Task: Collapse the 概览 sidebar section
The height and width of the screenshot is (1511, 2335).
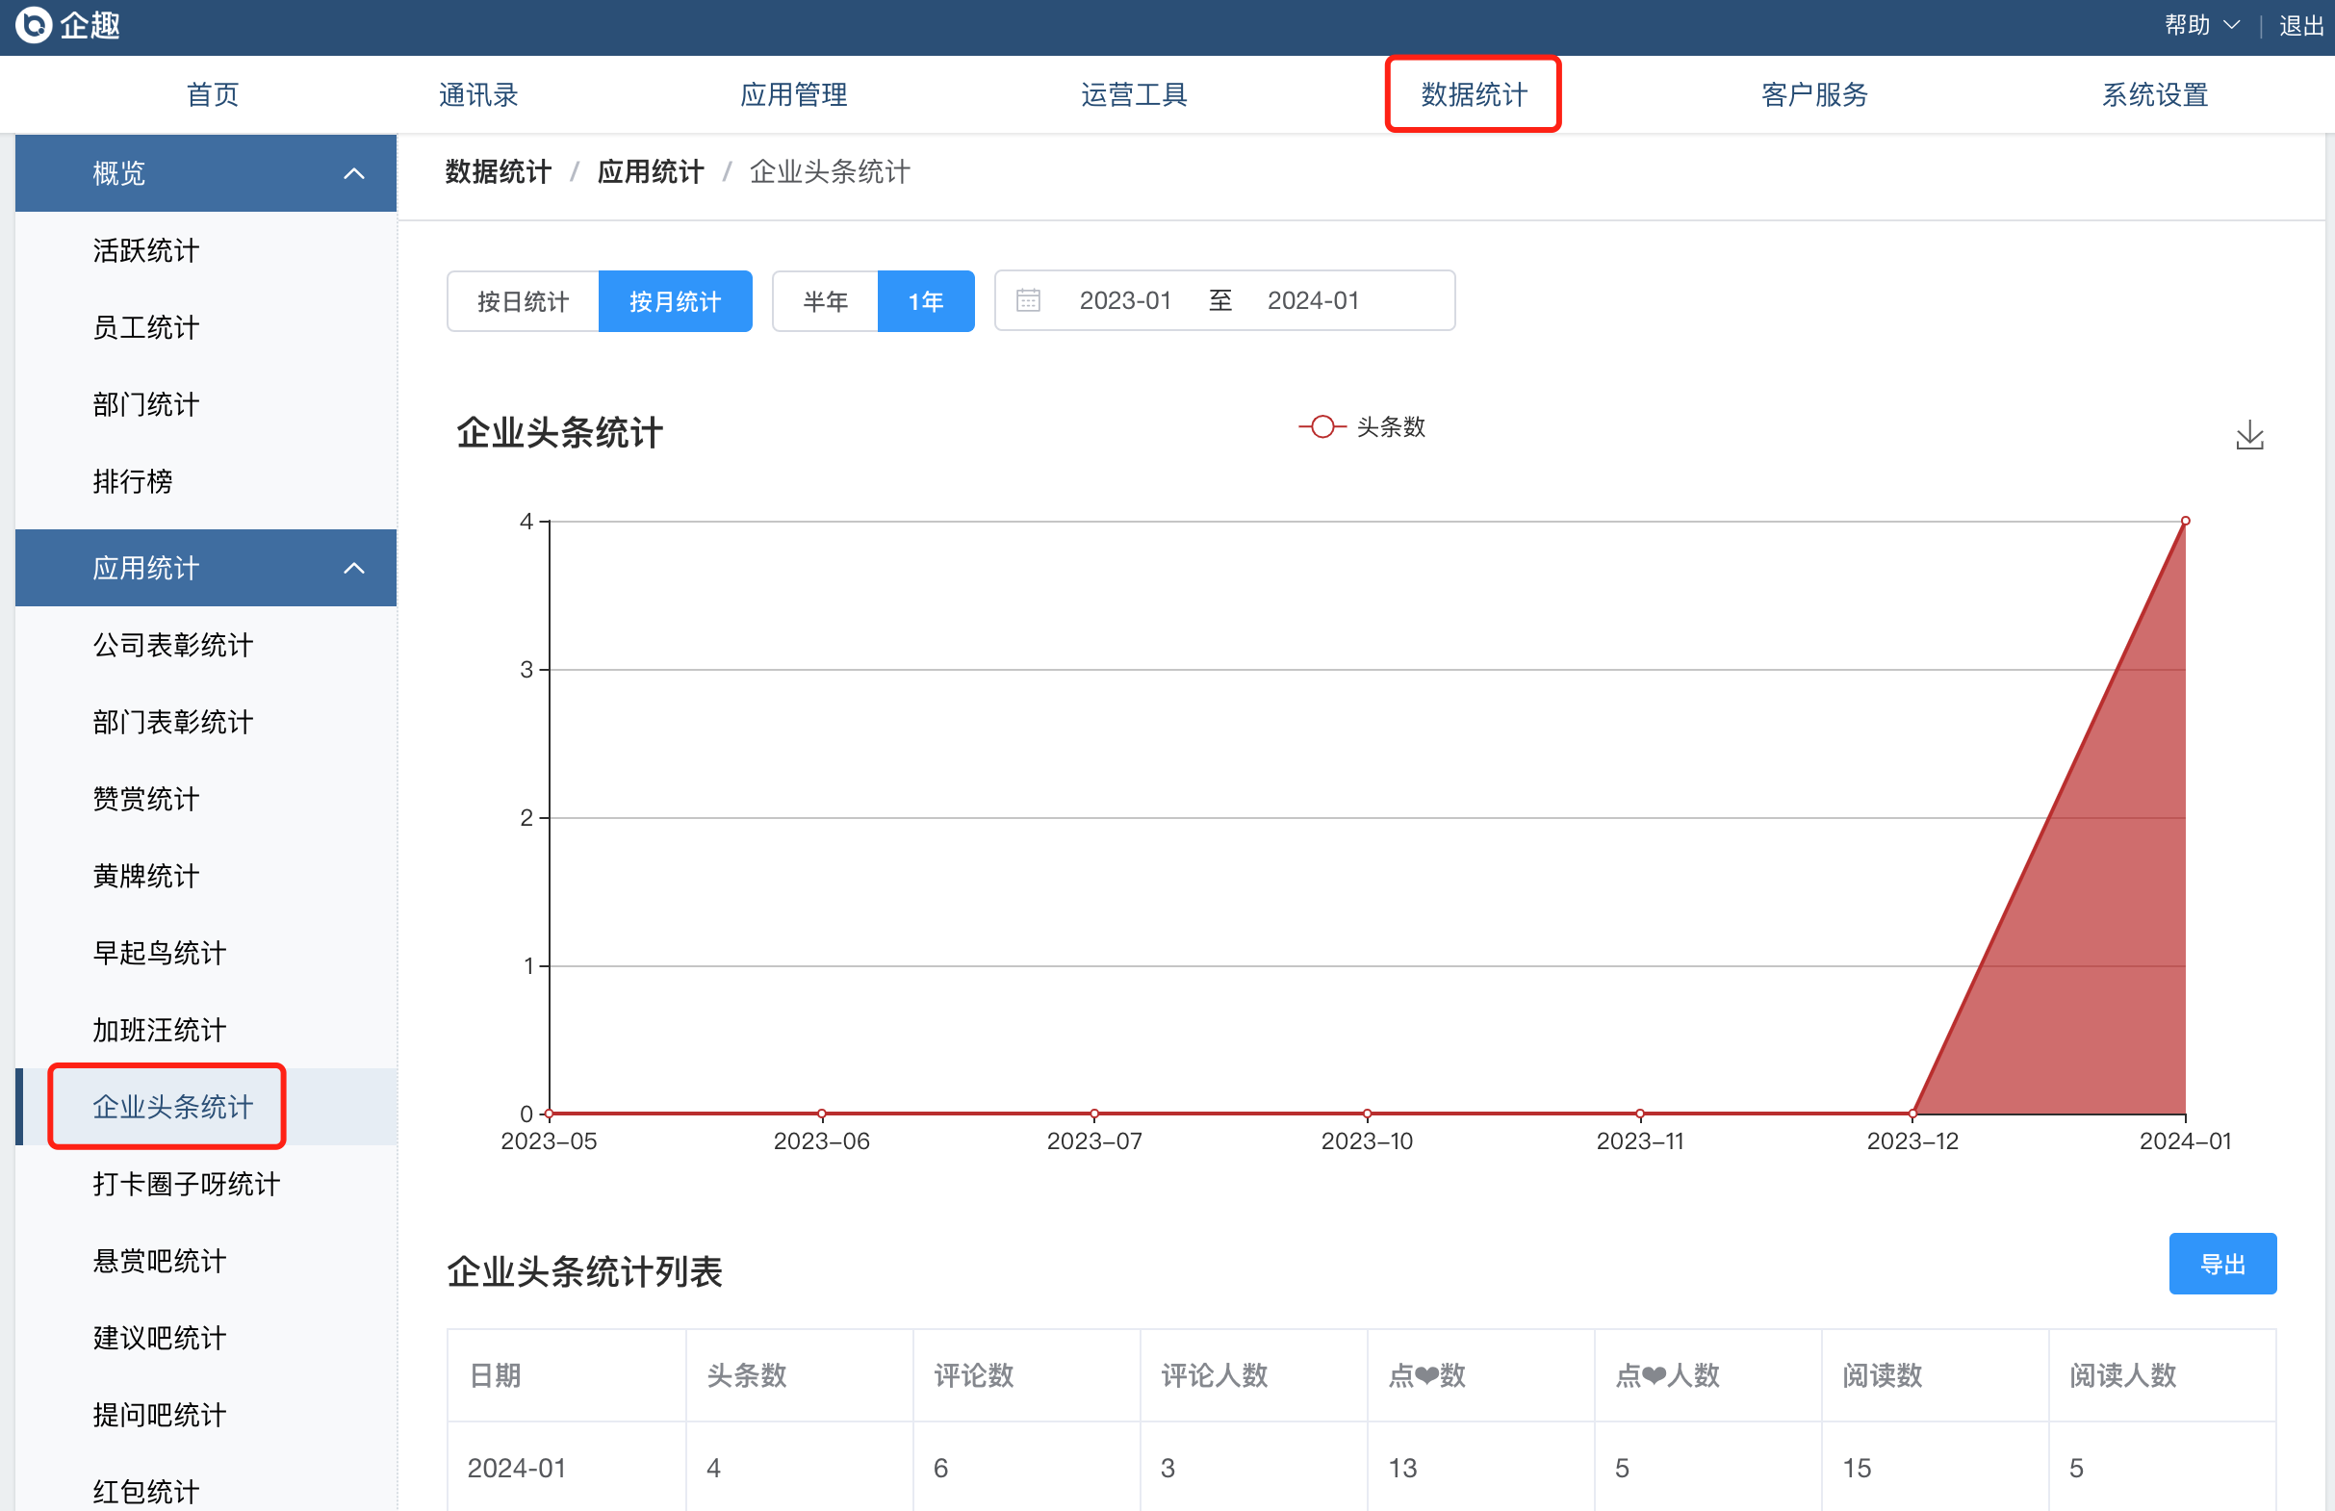Action: [353, 173]
